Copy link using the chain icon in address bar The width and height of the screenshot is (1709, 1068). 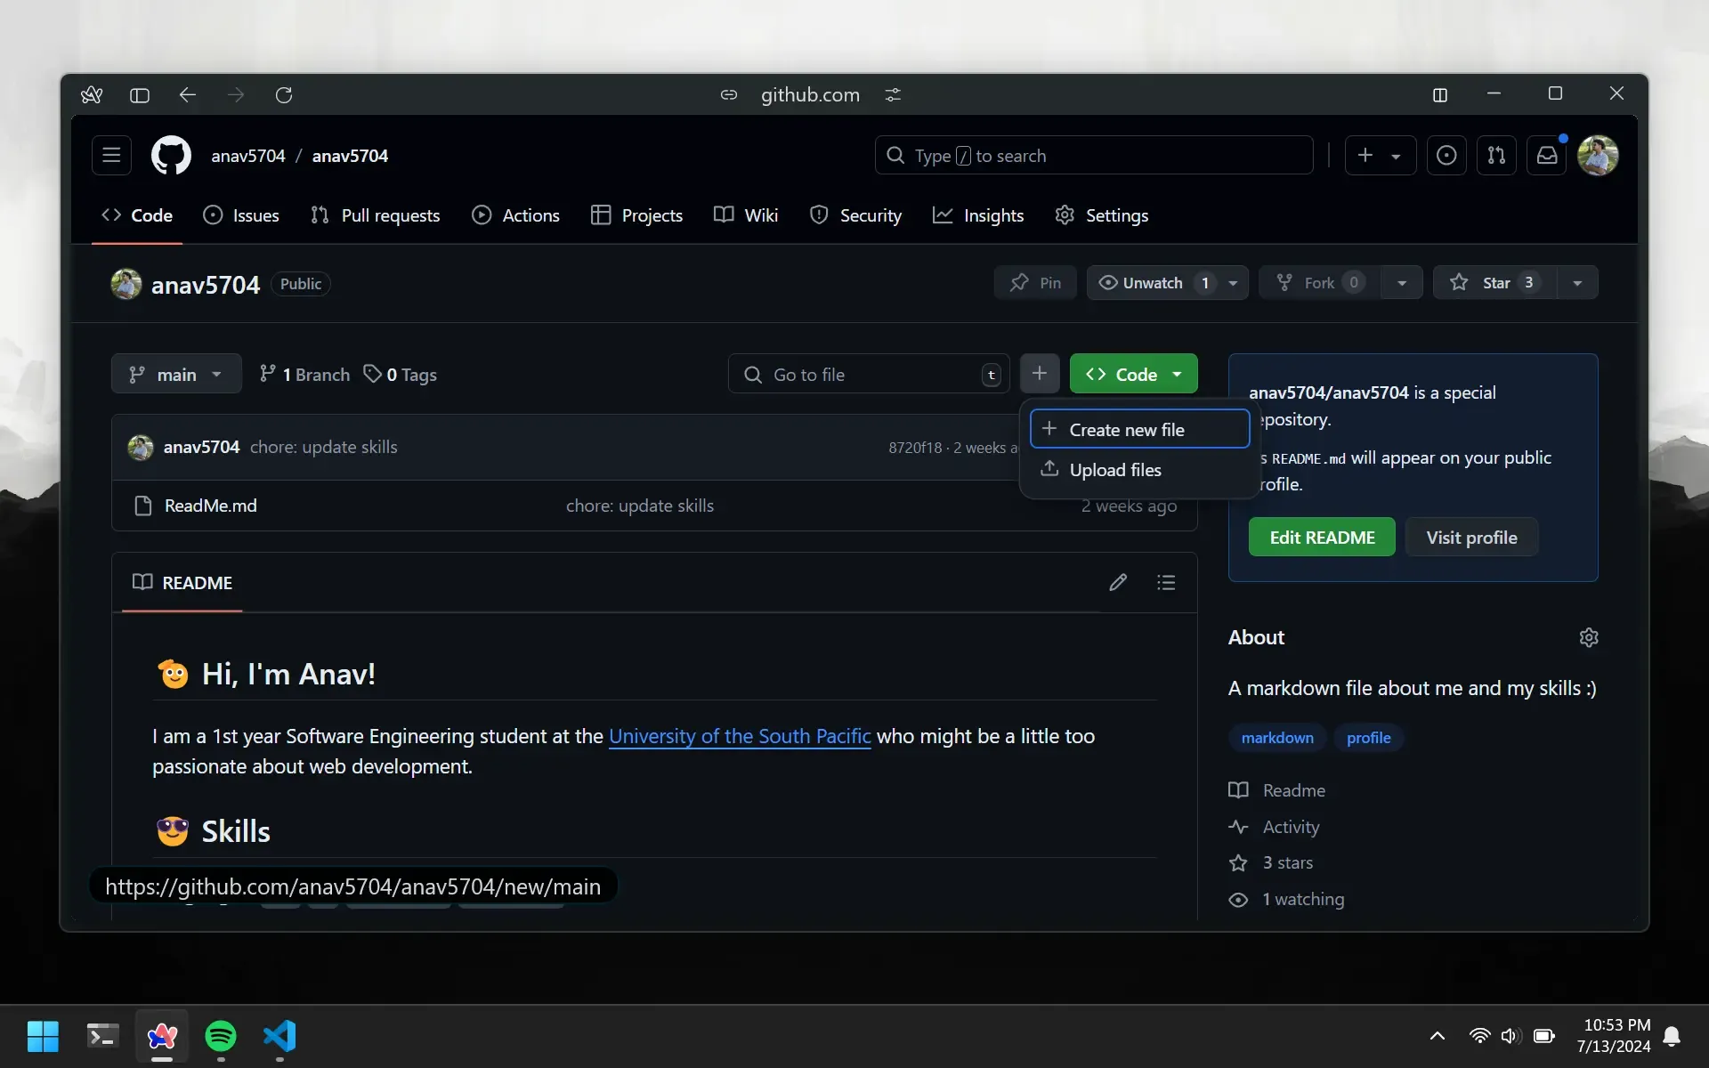[x=729, y=95]
